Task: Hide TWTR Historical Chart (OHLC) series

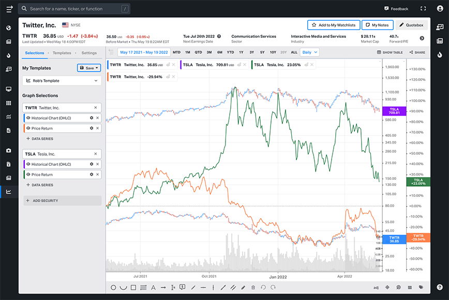Action: coord(28,118)
